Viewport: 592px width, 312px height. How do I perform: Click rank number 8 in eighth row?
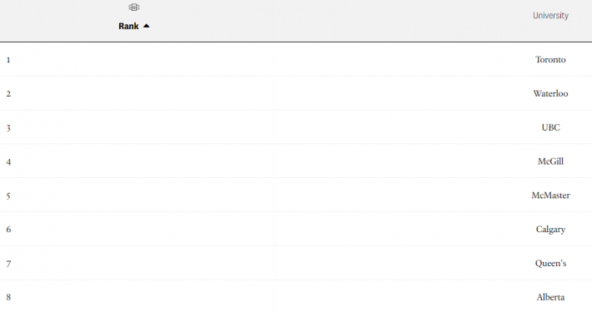8,297
